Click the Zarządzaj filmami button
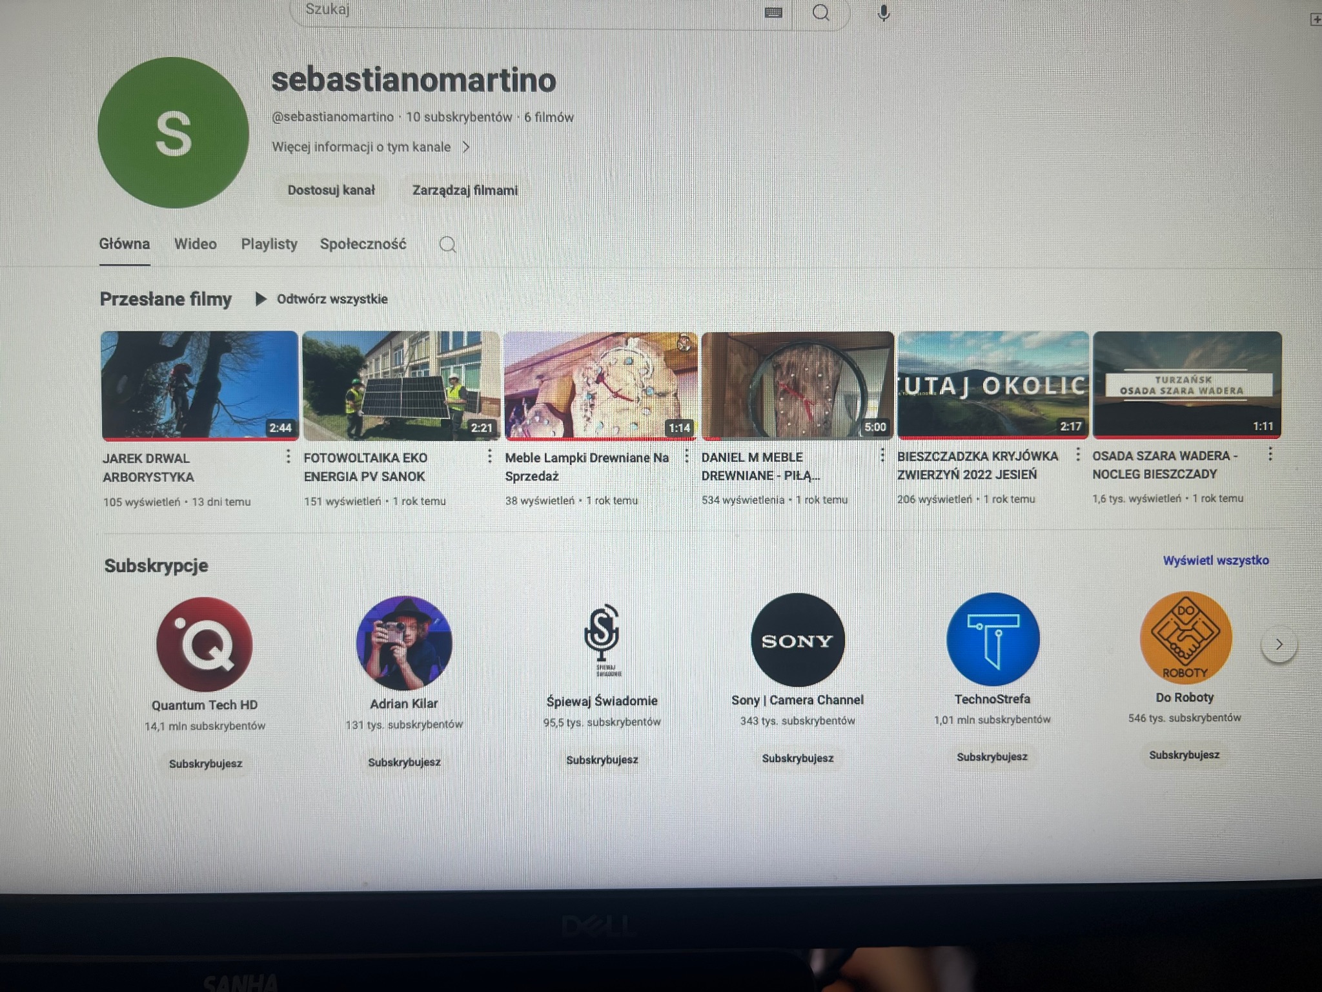 point(464,189)
